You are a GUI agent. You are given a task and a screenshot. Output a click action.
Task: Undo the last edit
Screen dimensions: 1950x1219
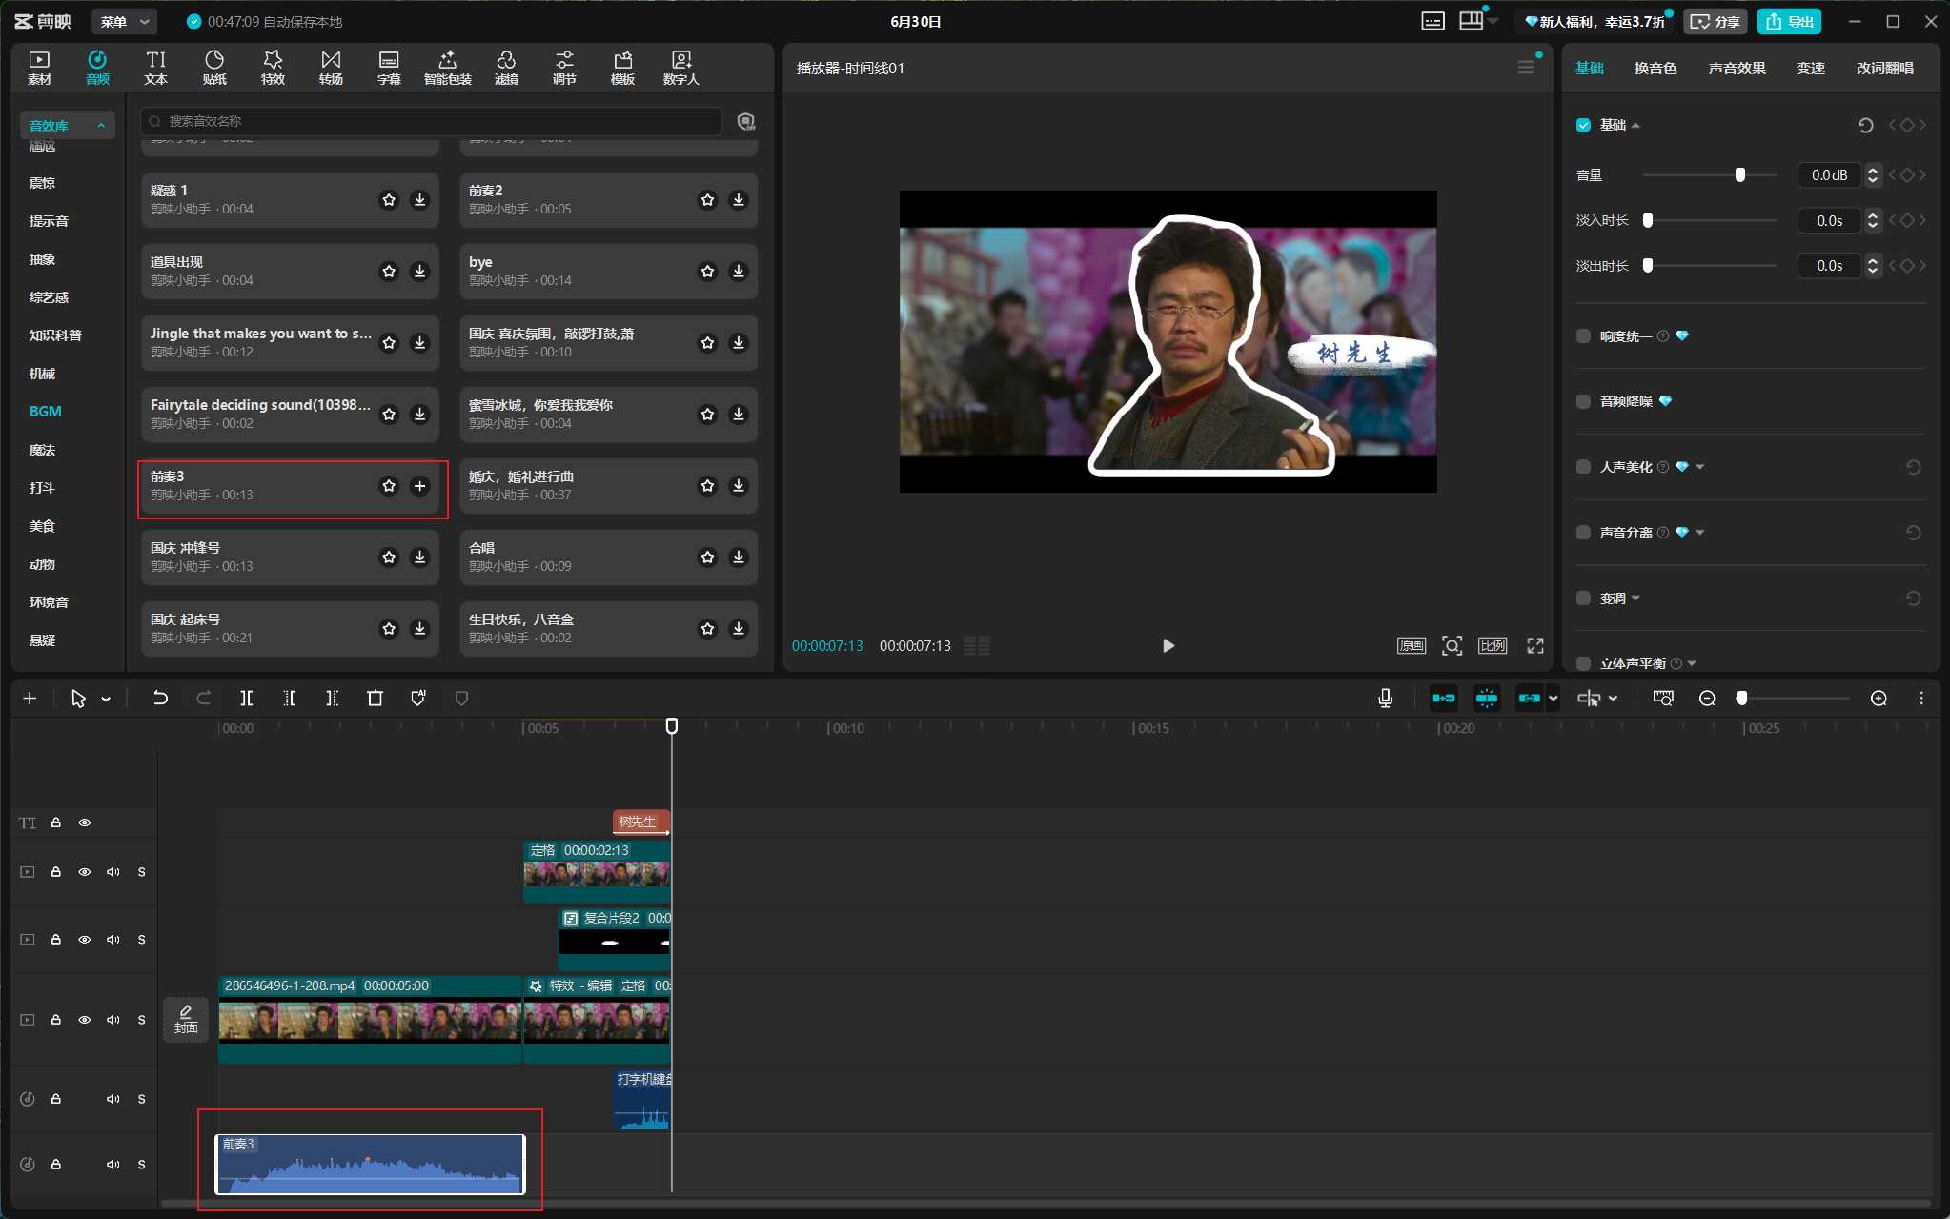tap(160, 699)
